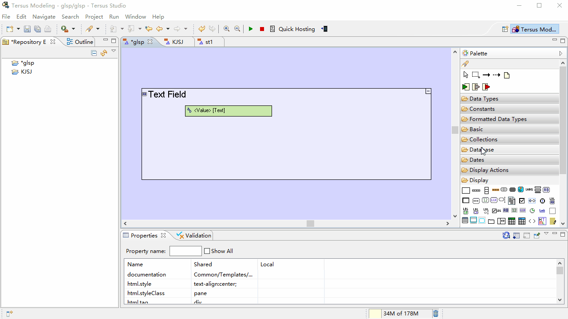Switch to the KJSJ editor tab
Viewport: 568px width, 319px height.
pos(177,42)
